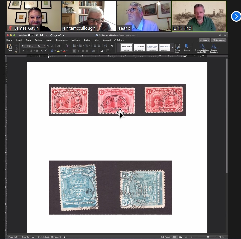Open the Insert ribbon tab
Image resolution: width=241 pixels, height=239 pixels.
tap(19, 40)
